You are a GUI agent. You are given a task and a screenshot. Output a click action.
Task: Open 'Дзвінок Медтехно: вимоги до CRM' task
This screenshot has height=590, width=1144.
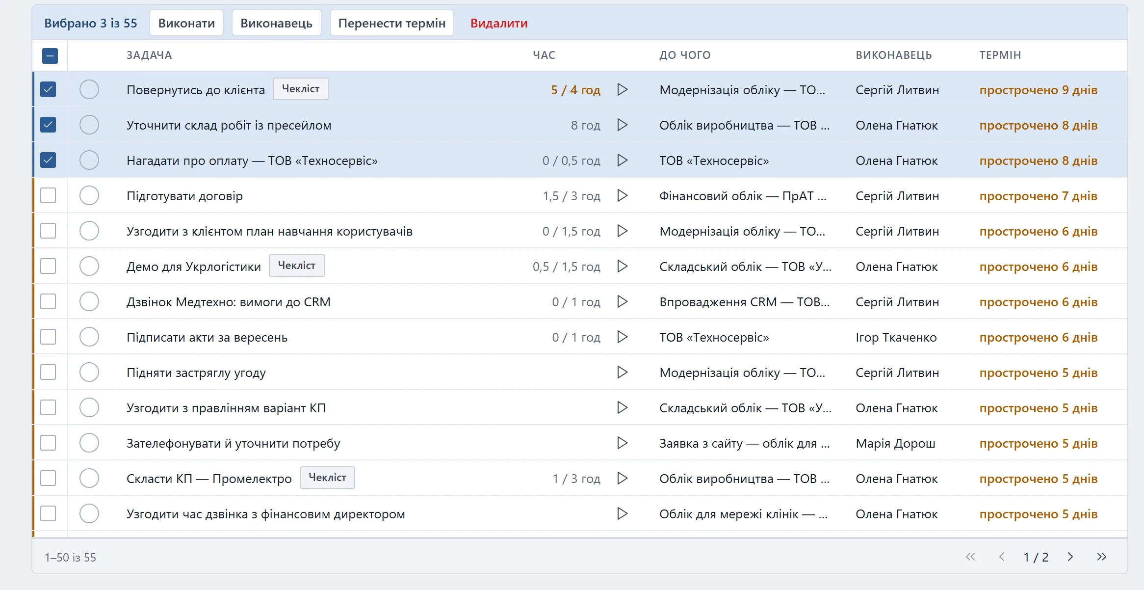229,302
